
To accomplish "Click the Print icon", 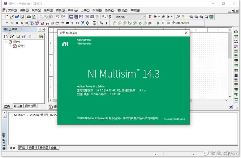I will [x=29, y=17].
